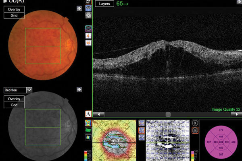Viewport: 242px width, 161px height.
Task: Select the layer boundary B-scan icon
Action: pyautogui.click(x=88, y=28)
